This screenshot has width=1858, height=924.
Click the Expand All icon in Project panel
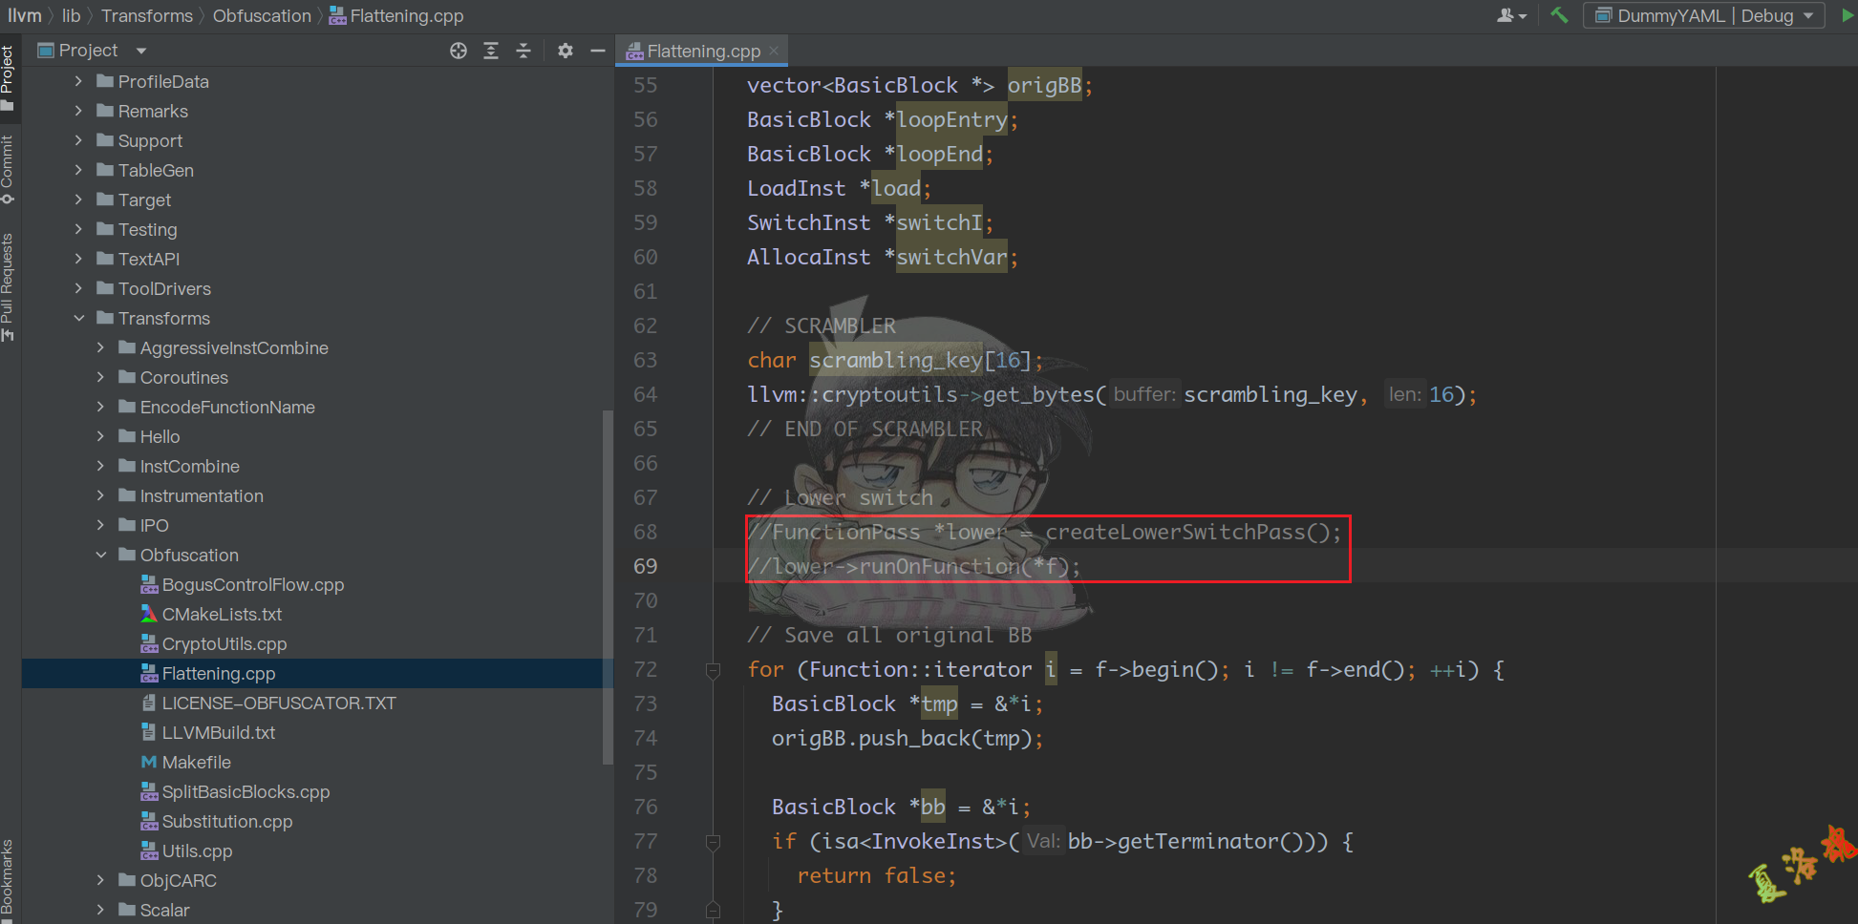[x=491, y=51]
